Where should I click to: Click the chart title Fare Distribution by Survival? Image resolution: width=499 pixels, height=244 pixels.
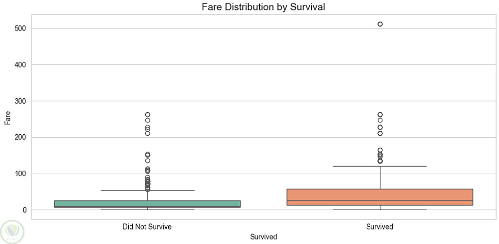pos(263,6)
